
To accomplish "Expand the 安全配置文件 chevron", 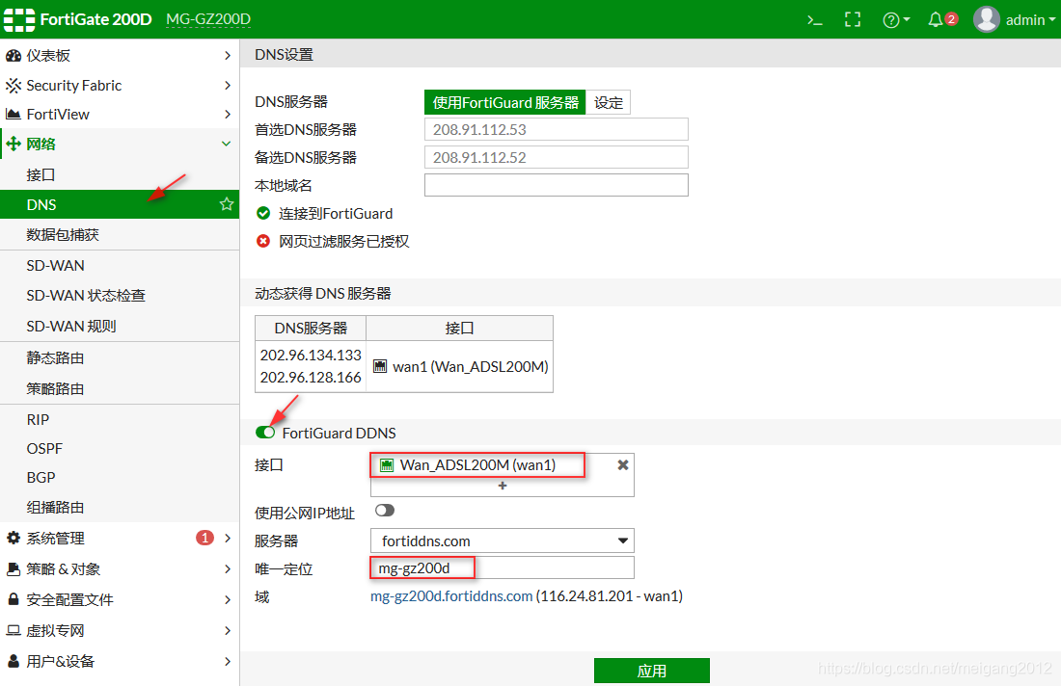I will click(228, 599).
